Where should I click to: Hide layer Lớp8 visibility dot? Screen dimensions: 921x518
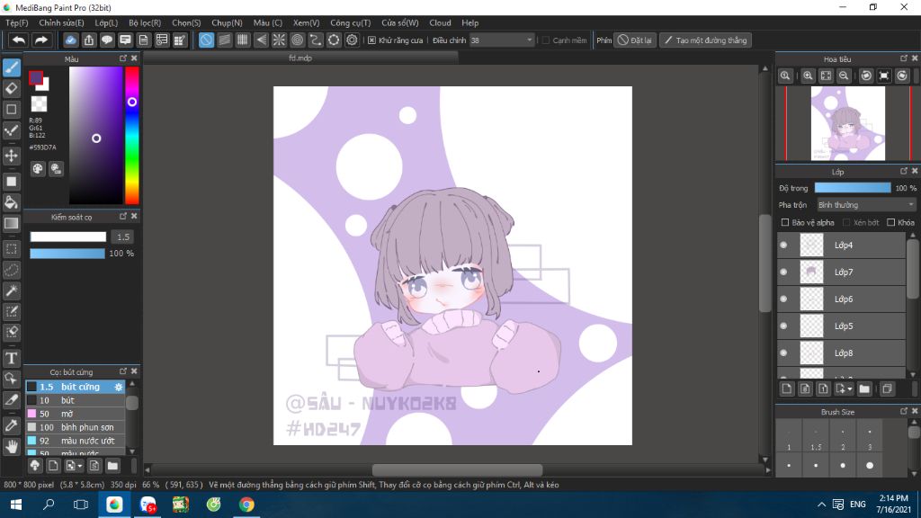click(x=783, y=353)
